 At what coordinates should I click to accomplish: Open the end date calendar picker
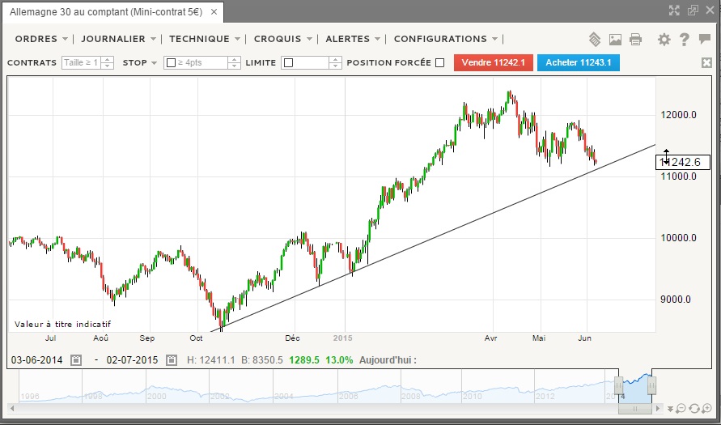[x=172, y=359]
